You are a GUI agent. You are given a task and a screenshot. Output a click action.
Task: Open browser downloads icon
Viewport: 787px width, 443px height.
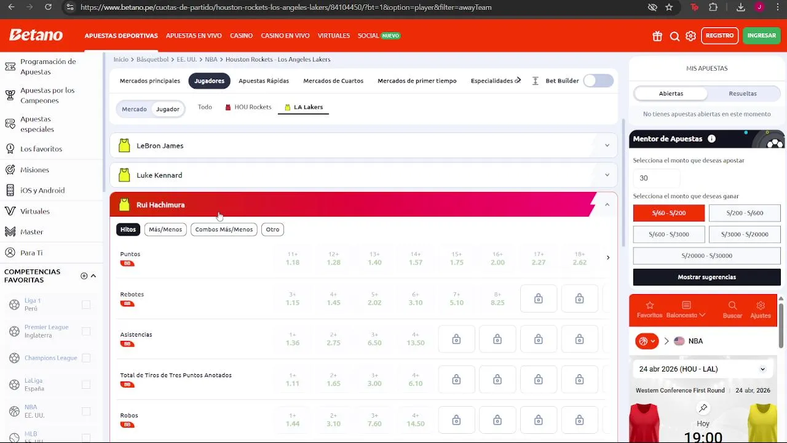pyautogui.click(x=741, y=7)
